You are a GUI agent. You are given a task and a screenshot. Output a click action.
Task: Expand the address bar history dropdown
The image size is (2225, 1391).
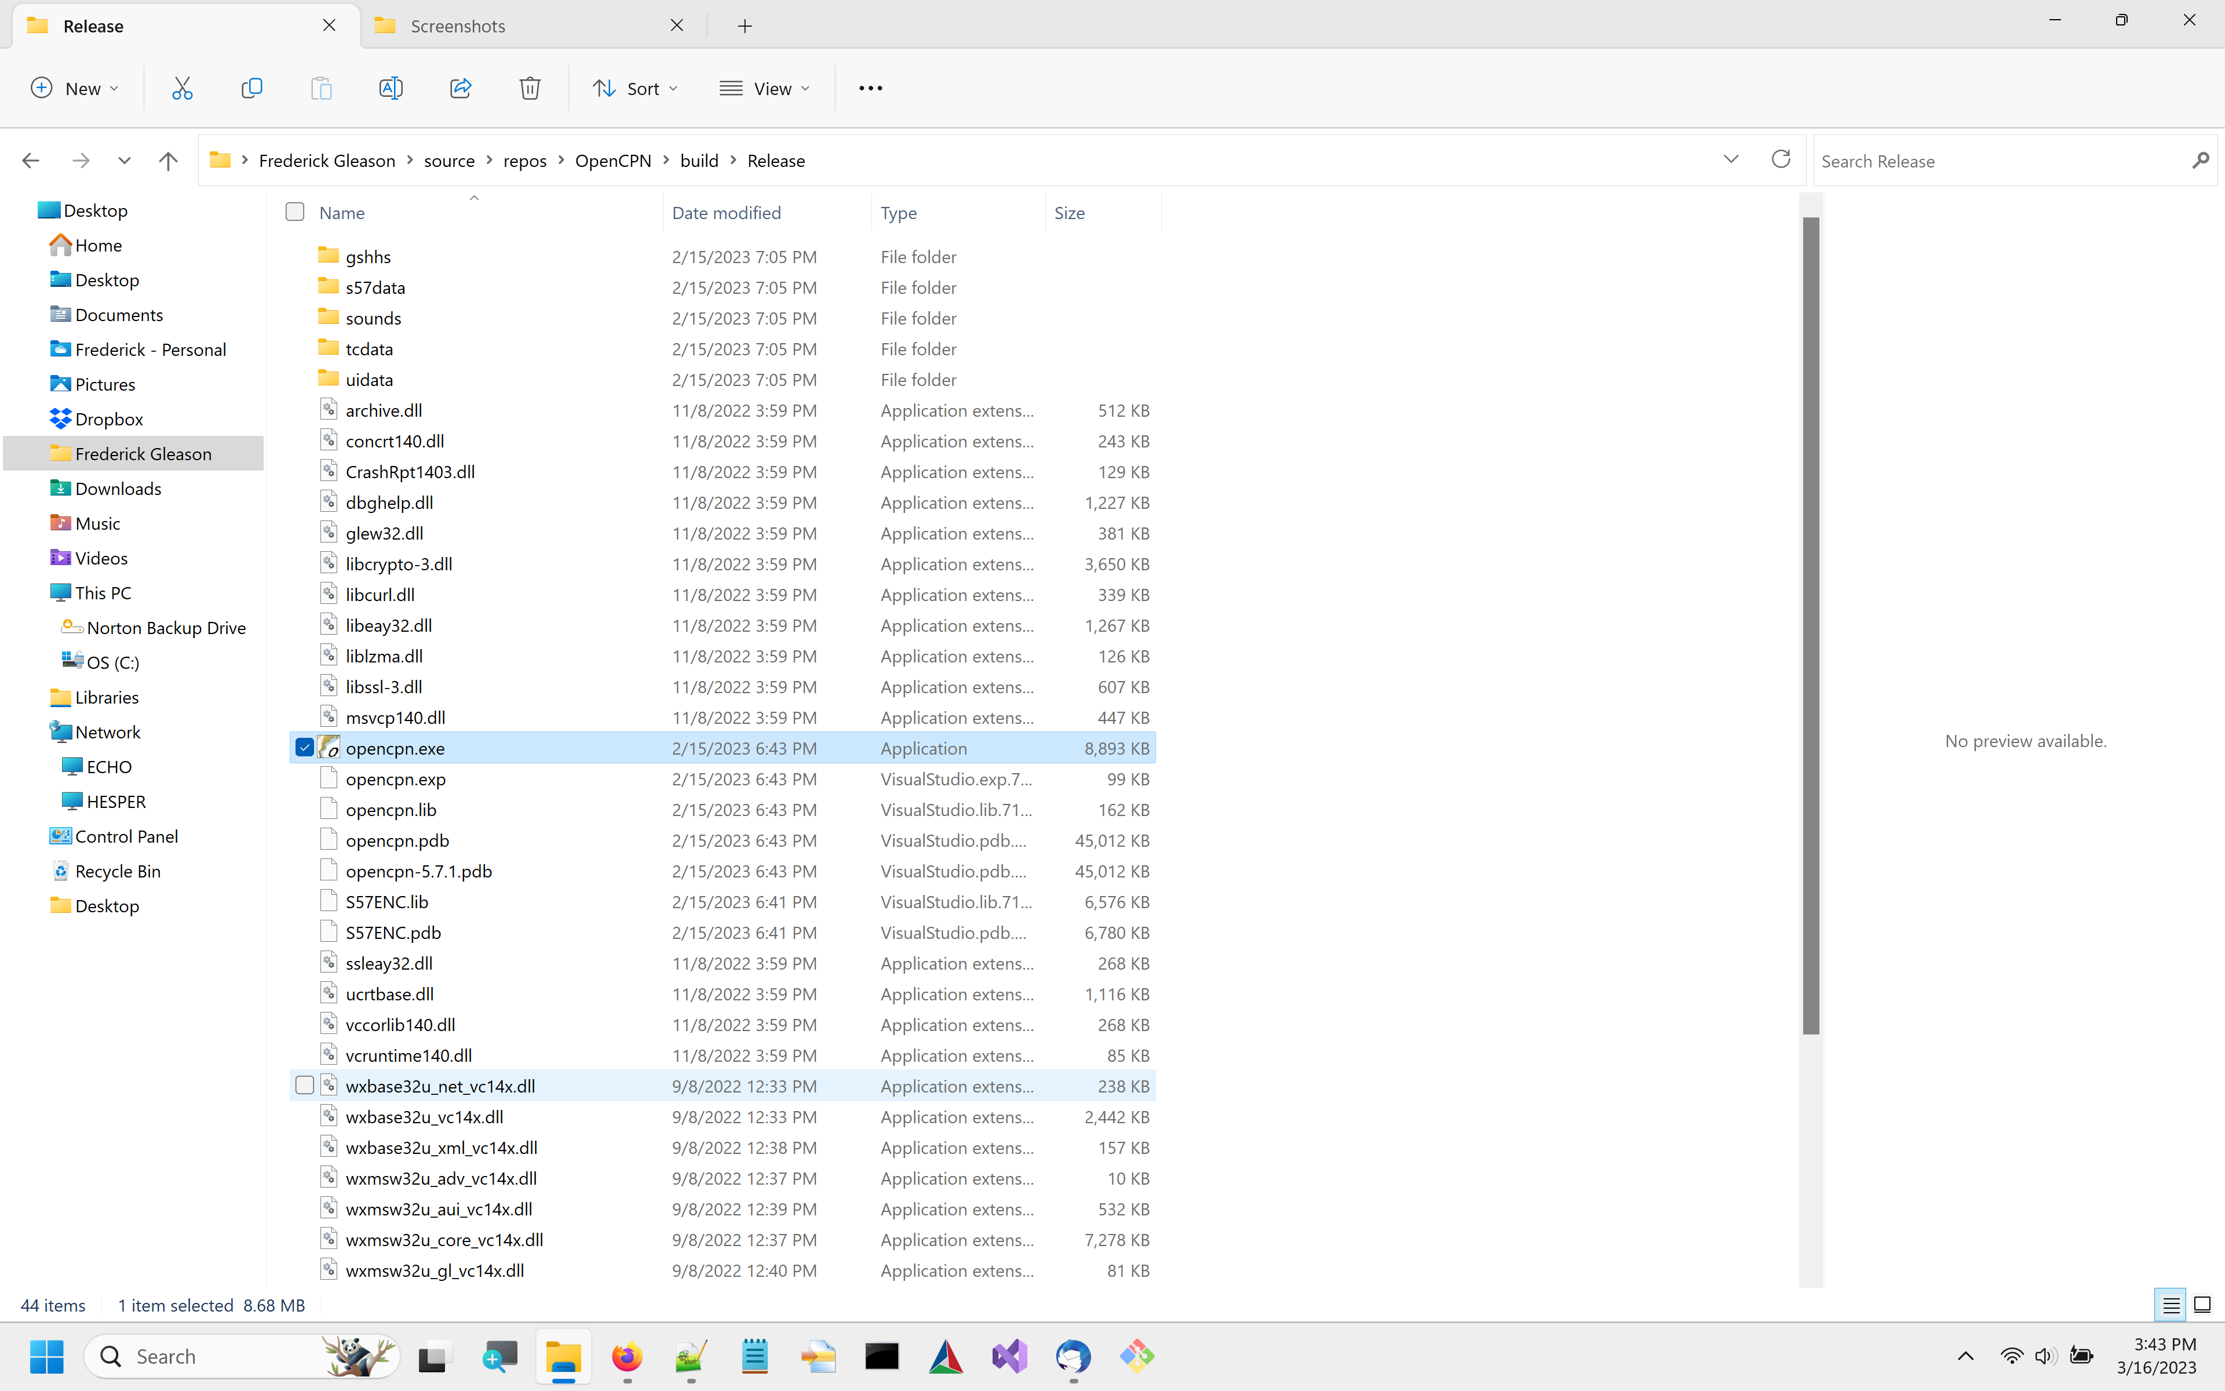(1730, 160)
